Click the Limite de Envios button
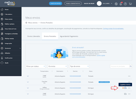 point(56,3)
